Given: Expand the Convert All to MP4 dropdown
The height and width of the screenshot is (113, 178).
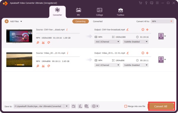Looking at the screenshot, I should click(162, 21).
